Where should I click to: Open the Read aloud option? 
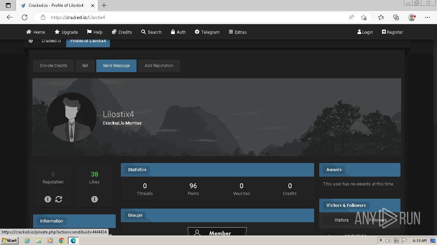[x=351, y=17]
